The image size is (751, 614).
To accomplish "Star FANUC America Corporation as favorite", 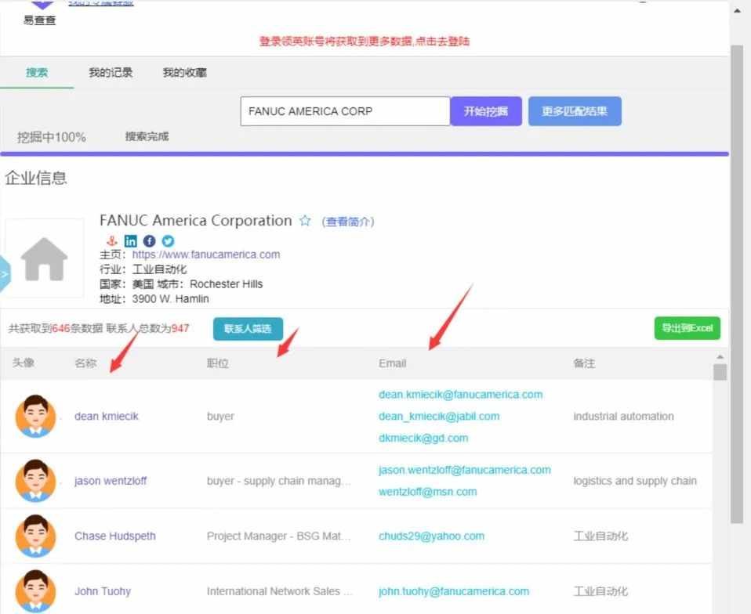I will point(305,221).
